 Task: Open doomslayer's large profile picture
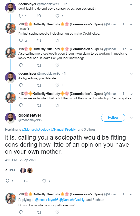11,118
